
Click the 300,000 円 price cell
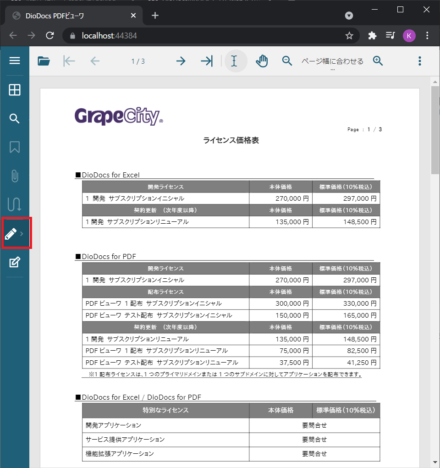[280, 303]
